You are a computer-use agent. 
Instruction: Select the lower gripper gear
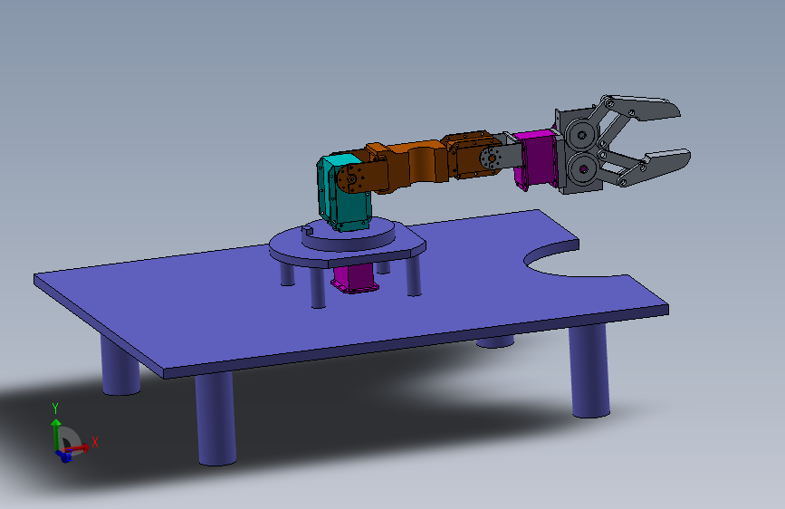(x=583, y=168)
